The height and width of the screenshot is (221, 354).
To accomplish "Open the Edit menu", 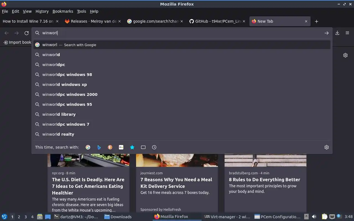I will pos(15,11).
